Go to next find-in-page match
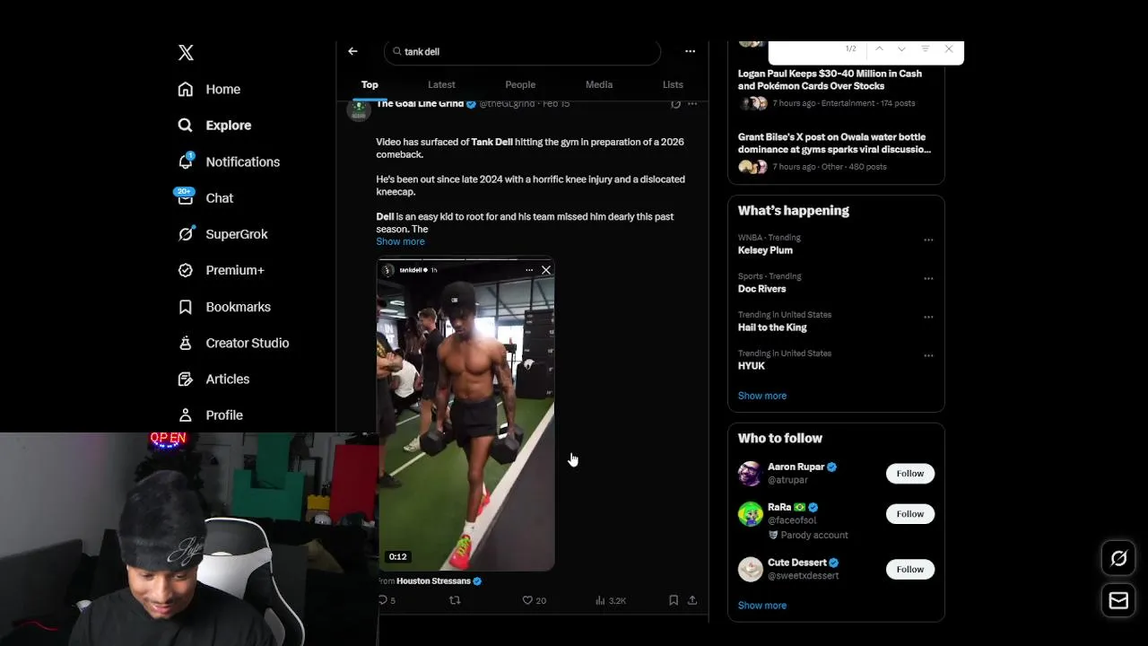Screen dimensions: 1148x646 coord(901,48)
